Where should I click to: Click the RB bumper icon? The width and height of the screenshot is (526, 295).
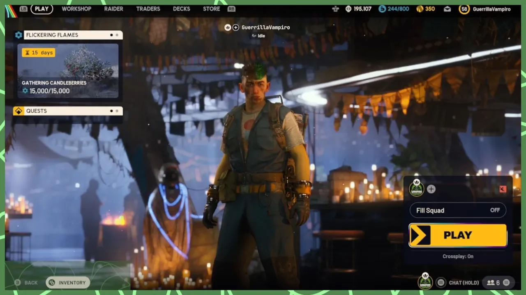pyautogui.click(x=231, y=9)
